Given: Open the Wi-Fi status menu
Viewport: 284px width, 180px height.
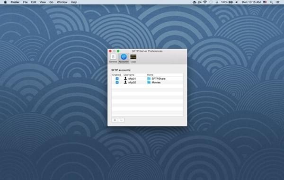Looking at the screenshot, I should (205, 2).
